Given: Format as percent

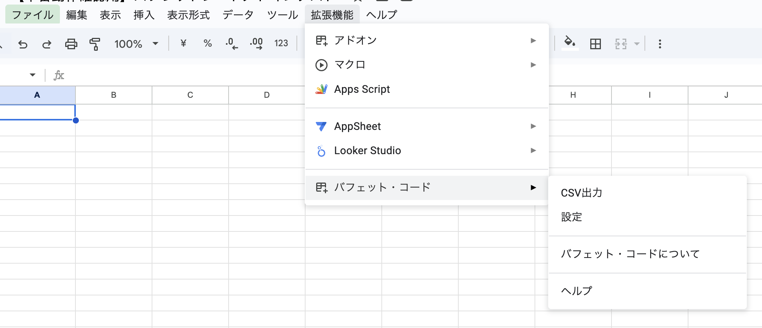Looking at the screenshot, I should 207,43.
